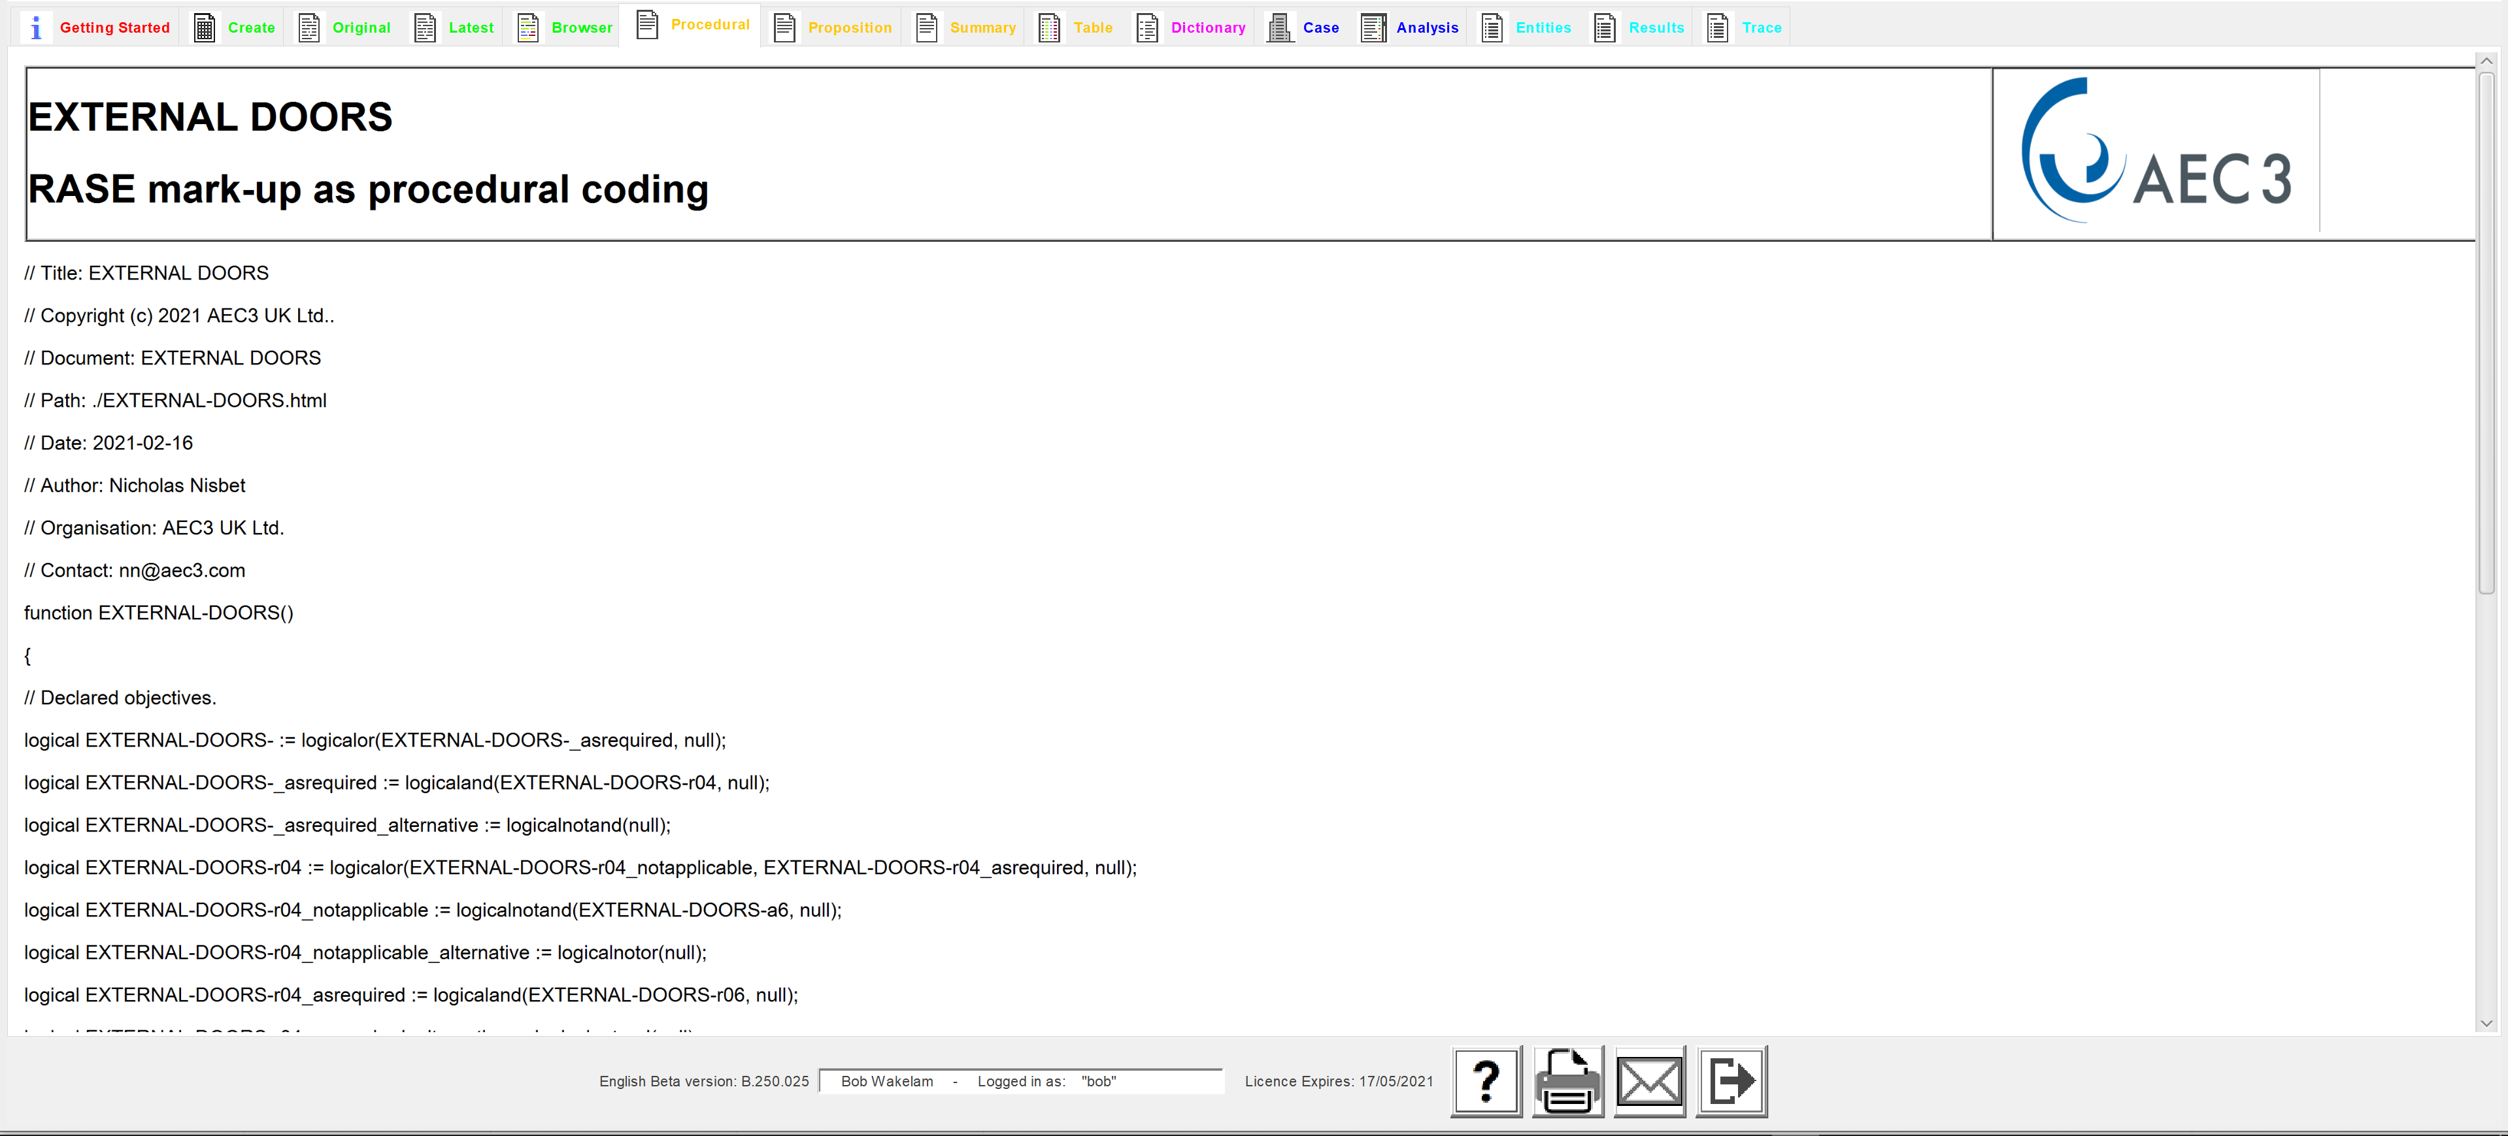Click the 'logical EXTERNAL-DOORS- := logicalor' line
This screenshot has height=1136, width=2508.
tap(375, 741)
